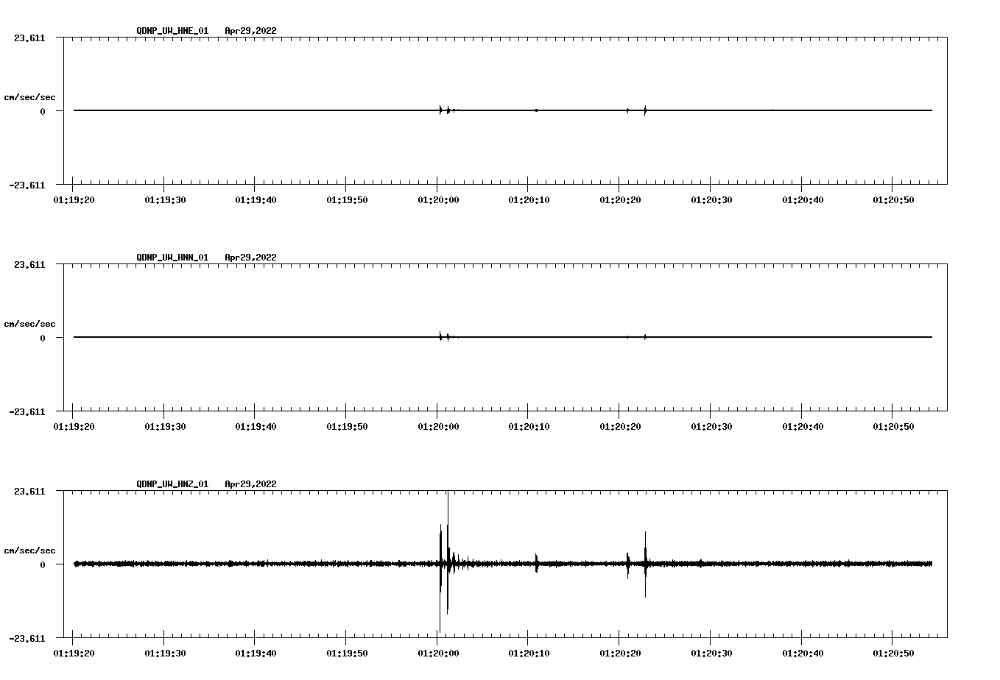Click the 01:20:50 time label under HNN plot

coord(893,426)
